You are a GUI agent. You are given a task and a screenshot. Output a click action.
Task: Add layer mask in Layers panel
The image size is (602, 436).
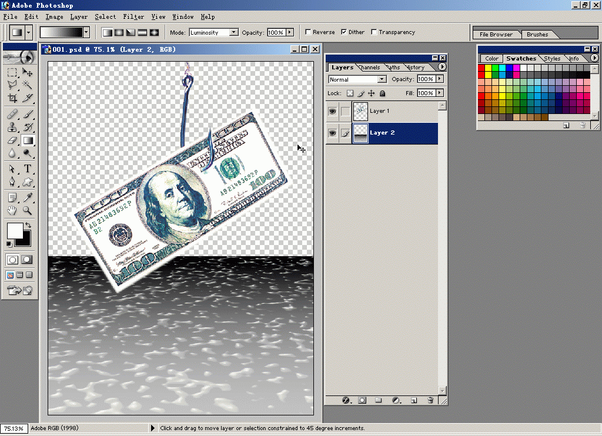coord(362,400)
